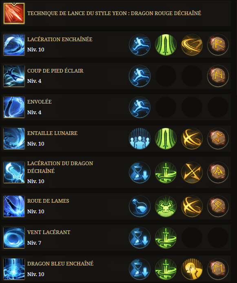Click the green sword tripod of Lacération Enchaînée

(166, 44)
